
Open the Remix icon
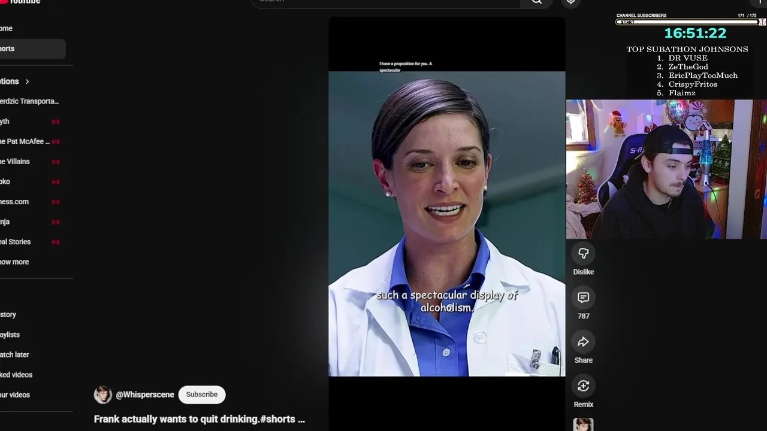(583, 386)
